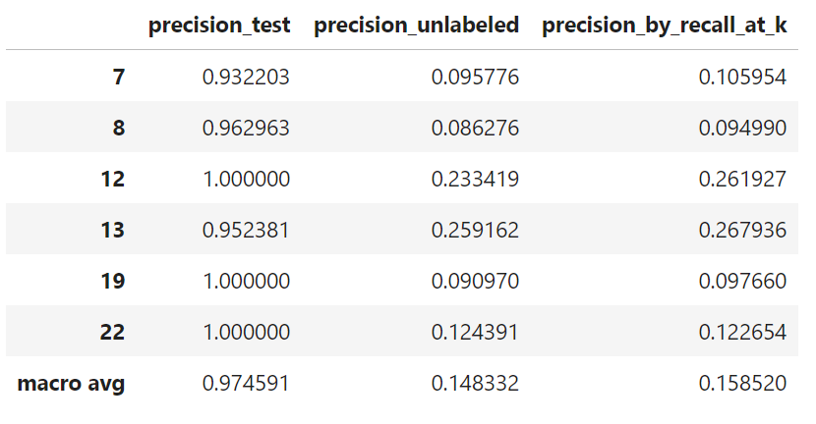Viewport: 816px width, 424px height.
Task: Click precision_by_recall_at_k value 0.122654
Action: pyautogui.click(x=743, y=333)
